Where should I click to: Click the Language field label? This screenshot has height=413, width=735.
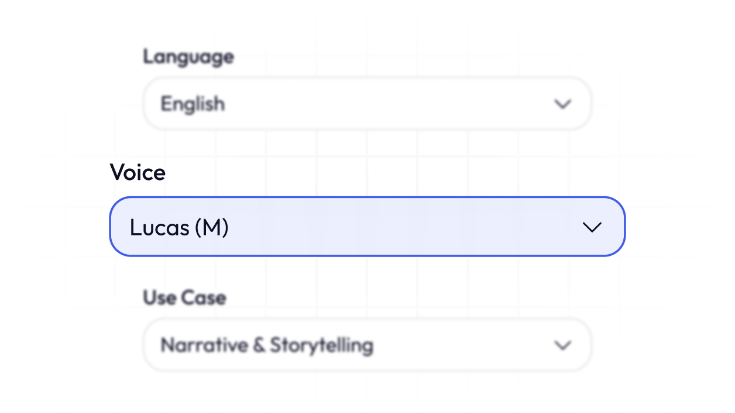pos(188,57)
